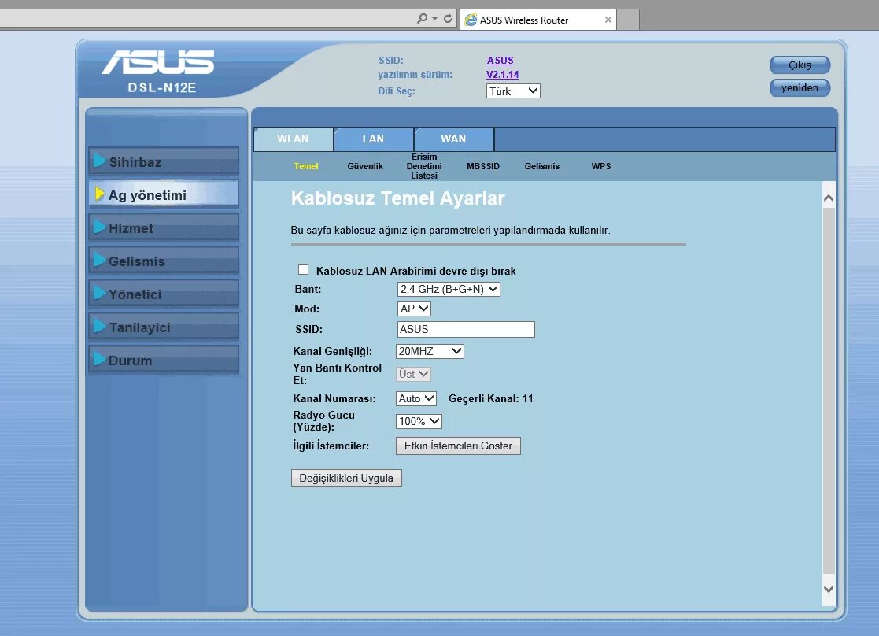
Task: Open the Gelismis sidebar menu
Action: [164, 261]
